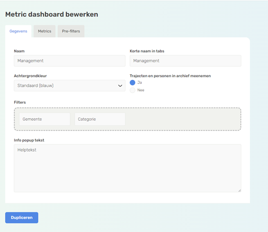Click the Info popup tekst label

tap(29, 140)
